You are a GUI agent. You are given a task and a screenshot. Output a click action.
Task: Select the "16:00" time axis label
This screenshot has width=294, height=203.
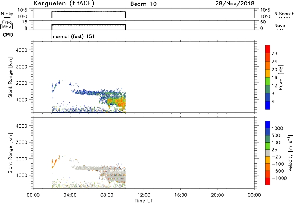pyautogui.click(x=180, y=195)
